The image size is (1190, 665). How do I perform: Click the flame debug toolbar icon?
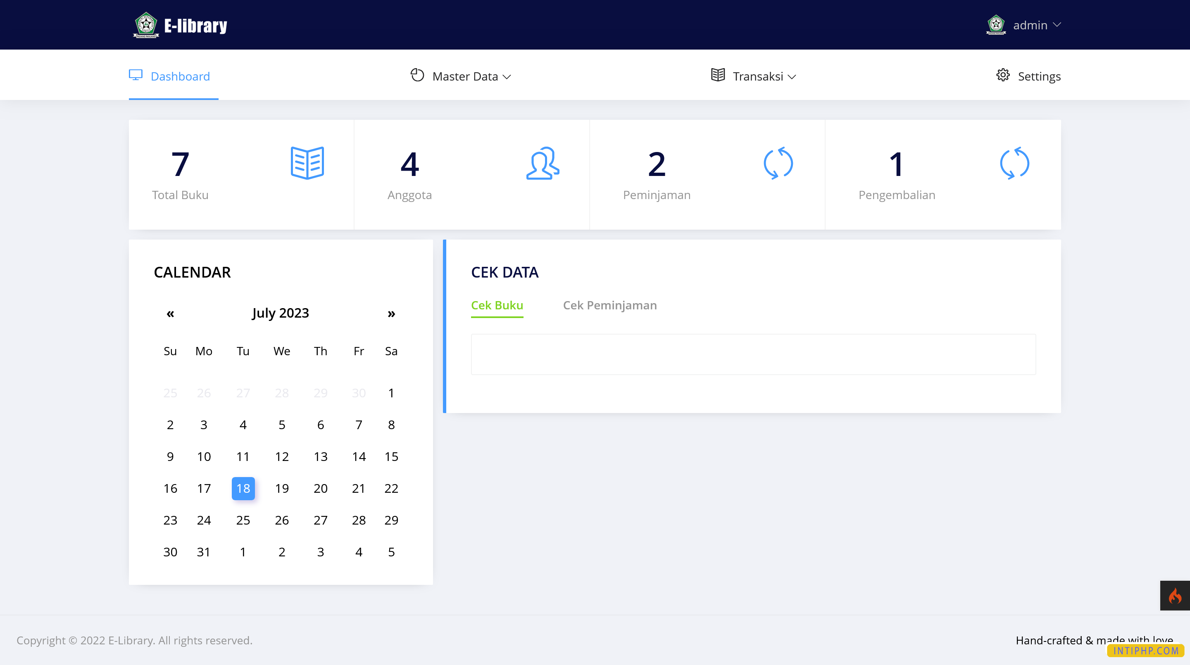click(1175, 596)
